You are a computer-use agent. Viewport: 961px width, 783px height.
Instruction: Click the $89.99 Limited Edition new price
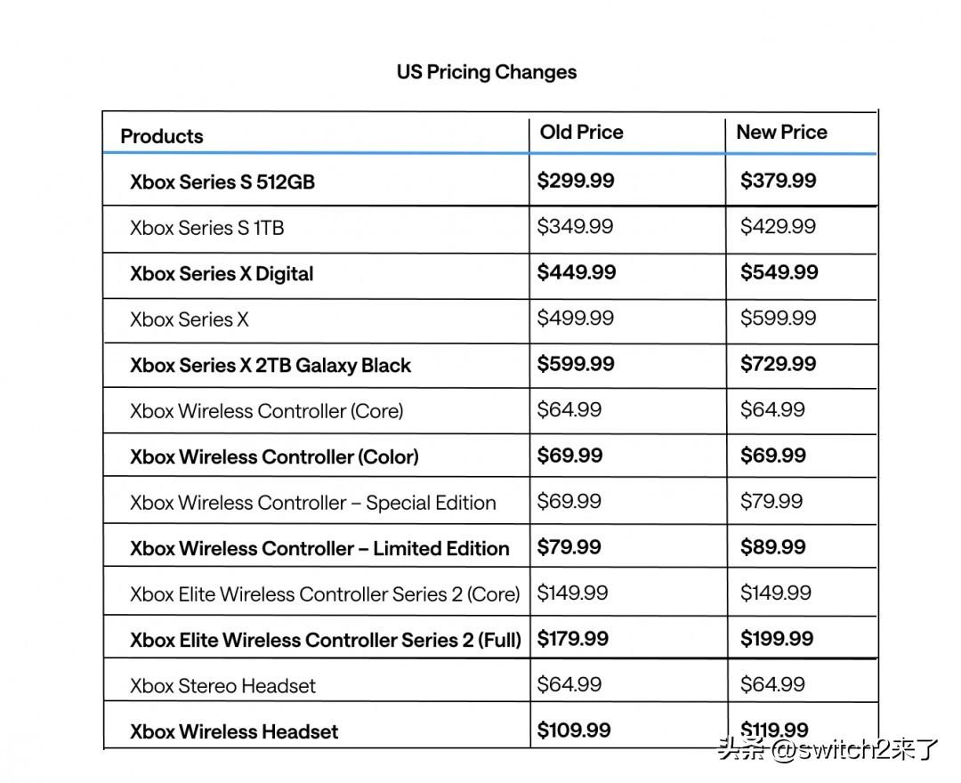click(773, 547)
